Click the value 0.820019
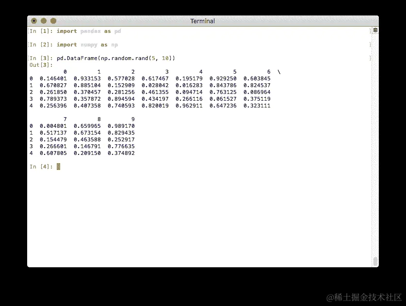 [155, 106]
